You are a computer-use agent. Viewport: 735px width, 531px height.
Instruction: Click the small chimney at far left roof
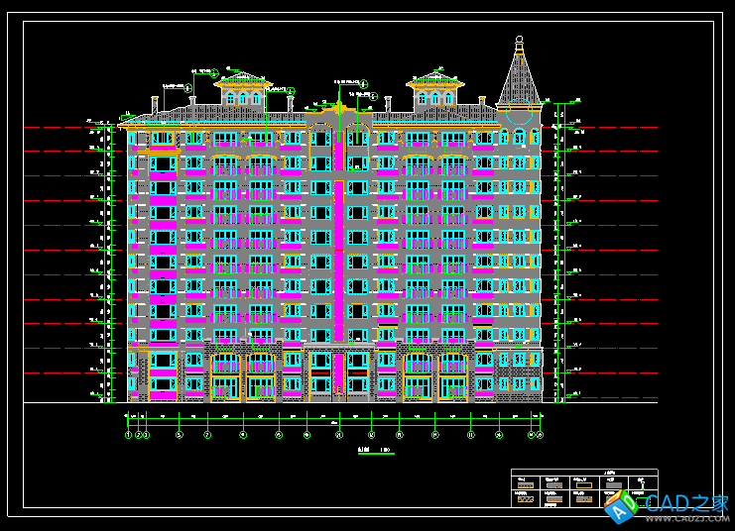(155, 103)
